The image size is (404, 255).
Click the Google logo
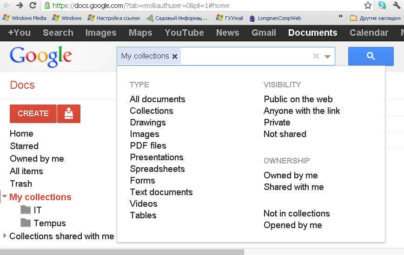(x=41, y=57)
